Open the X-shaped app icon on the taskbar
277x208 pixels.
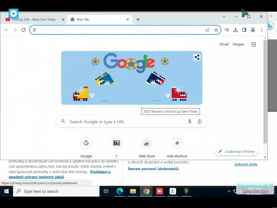coord(173,191)
